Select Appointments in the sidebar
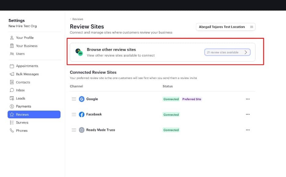286x177 pixels. [27, 66]
